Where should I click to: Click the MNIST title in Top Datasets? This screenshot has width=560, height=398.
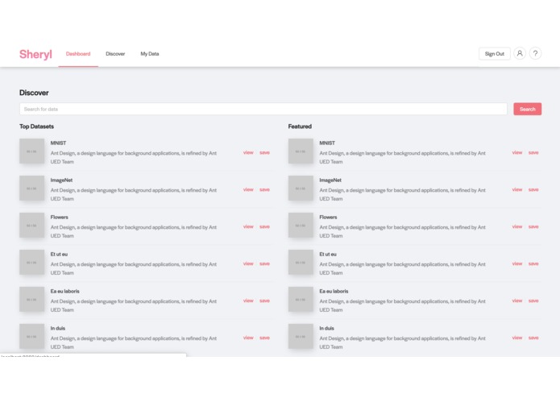(58, 143)
